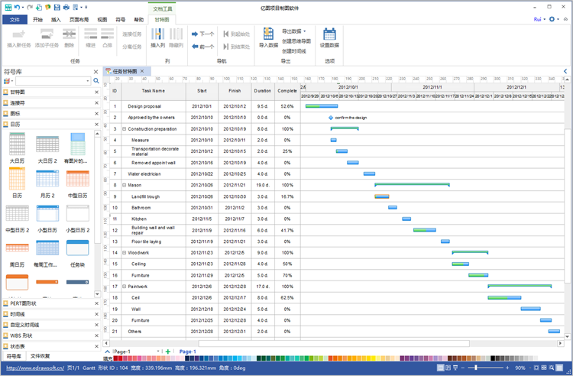The height and width of the screenshot is (376, 573).
Task: Click the zoom magnifier icon in status bar
Action: (x=551, y=368)
